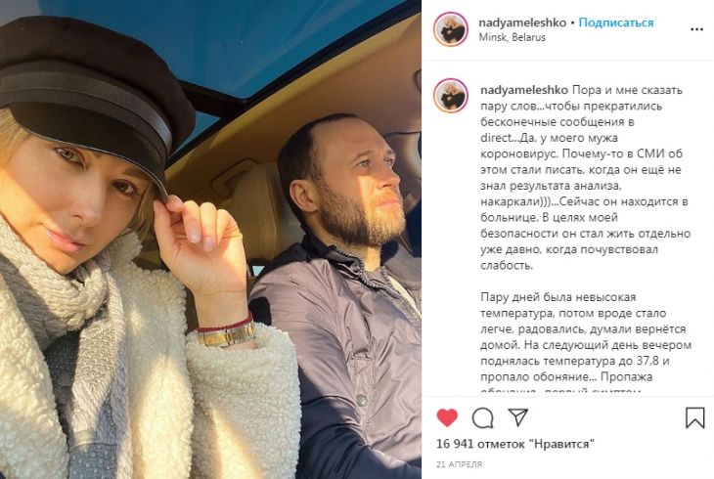Save the post with the bookmark icon
The height and width of the screenshot is (479, 714).
694,417
